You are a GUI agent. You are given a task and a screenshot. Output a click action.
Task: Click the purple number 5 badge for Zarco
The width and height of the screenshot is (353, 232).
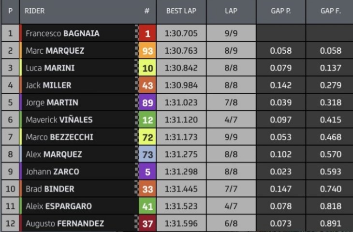(147, 172)
